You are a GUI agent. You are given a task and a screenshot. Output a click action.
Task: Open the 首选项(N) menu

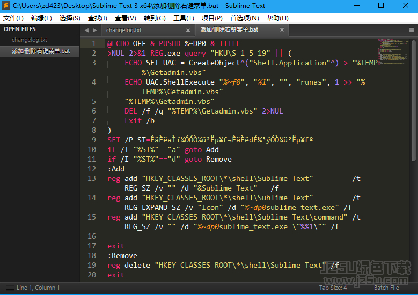point(245,18)
